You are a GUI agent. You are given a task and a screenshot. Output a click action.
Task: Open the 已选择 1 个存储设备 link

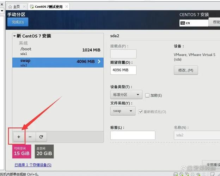pos(33,165)
